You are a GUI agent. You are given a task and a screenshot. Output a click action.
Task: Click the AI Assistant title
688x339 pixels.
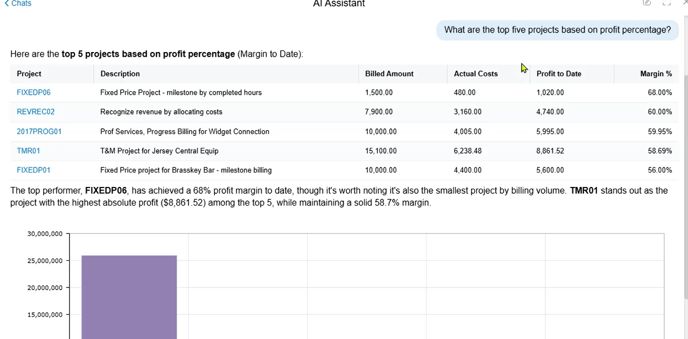[339, 4]
